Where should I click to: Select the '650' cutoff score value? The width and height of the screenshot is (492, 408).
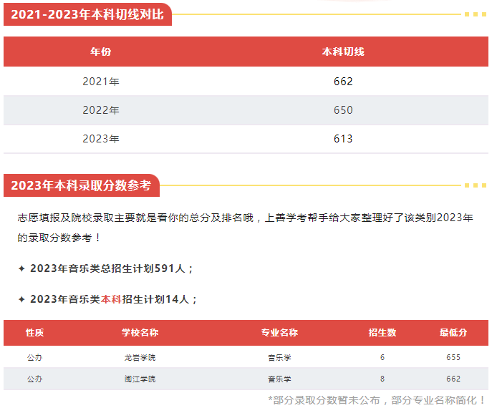(x=343, y=110)
